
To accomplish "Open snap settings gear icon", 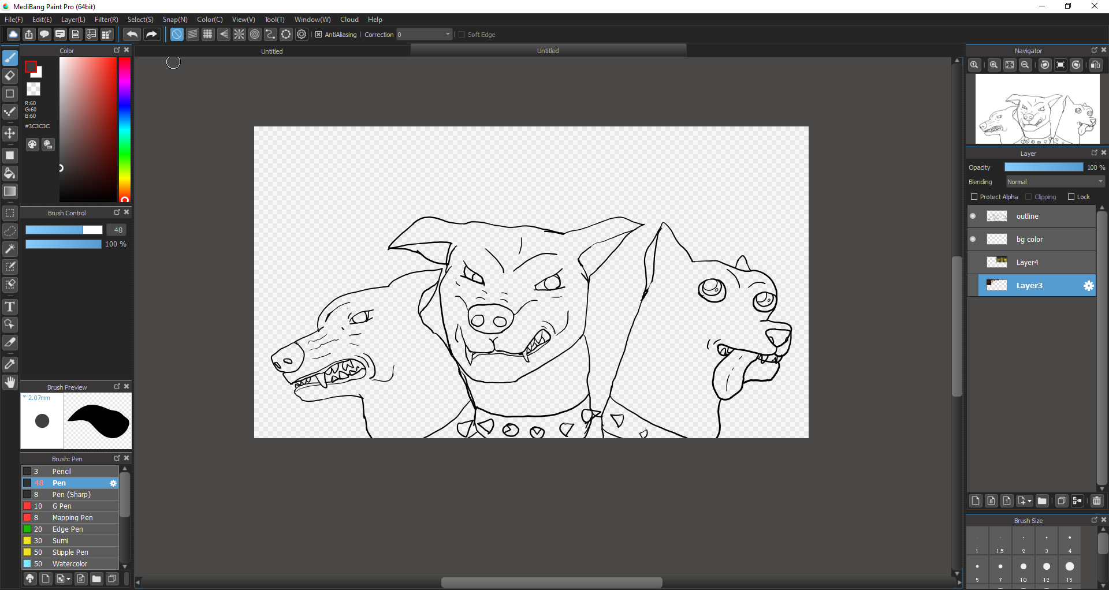I will click(302, 34).
